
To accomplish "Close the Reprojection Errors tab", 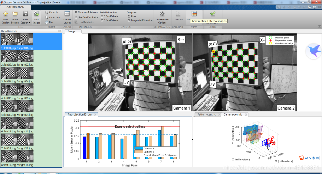I will (95, 114).
